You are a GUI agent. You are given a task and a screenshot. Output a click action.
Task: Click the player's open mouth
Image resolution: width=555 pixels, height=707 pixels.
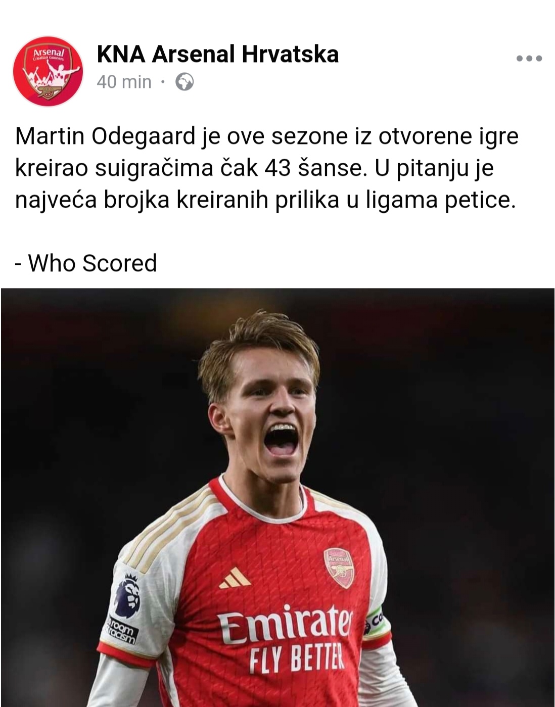pos(281,439)
